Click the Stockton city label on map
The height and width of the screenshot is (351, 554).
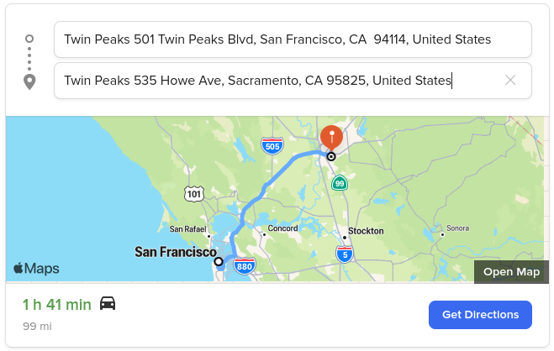(366, 231)
